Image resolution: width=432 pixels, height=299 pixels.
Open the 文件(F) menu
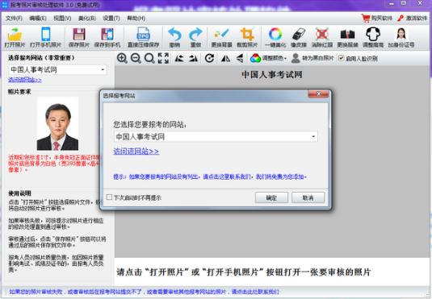14,19
